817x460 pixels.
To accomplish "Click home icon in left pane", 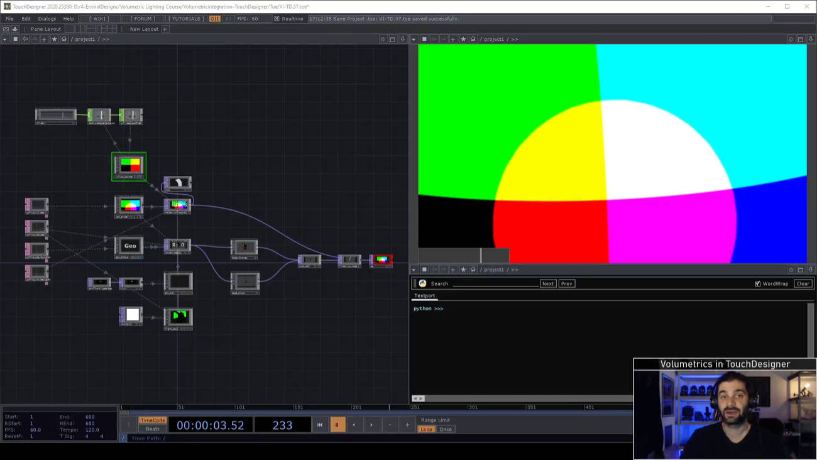I will 63,39.
